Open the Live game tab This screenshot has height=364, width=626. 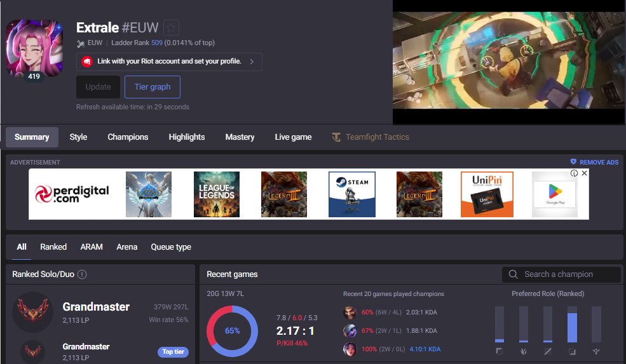pos(293,137)
